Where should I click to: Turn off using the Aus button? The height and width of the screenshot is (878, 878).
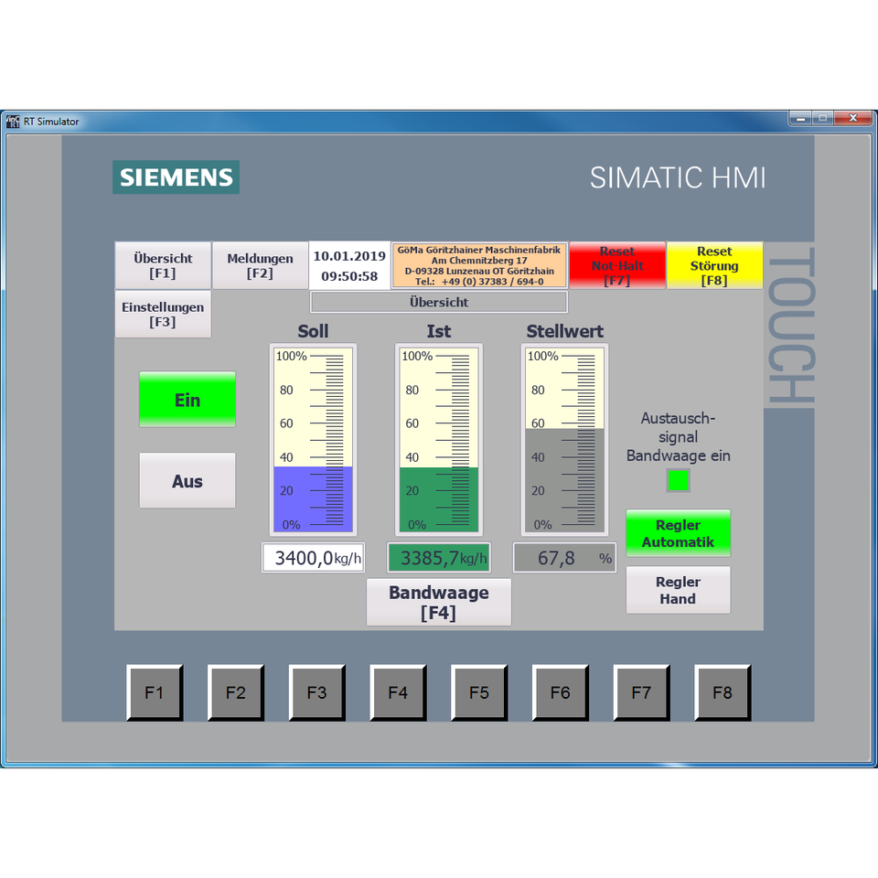click(187, 481)
